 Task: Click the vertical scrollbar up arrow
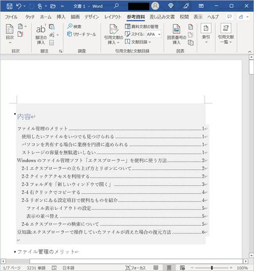pos(251,57)
